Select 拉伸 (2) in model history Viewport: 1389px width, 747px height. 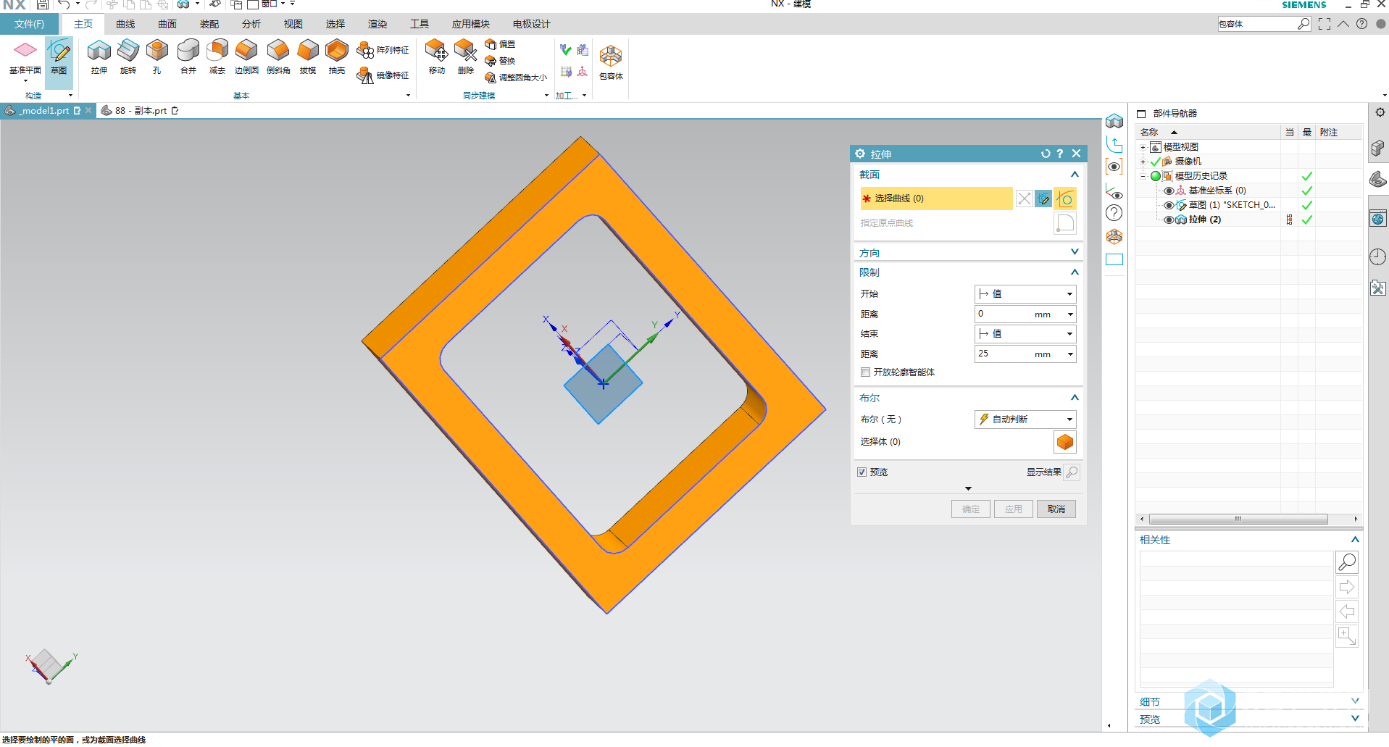coord(1205,220)
